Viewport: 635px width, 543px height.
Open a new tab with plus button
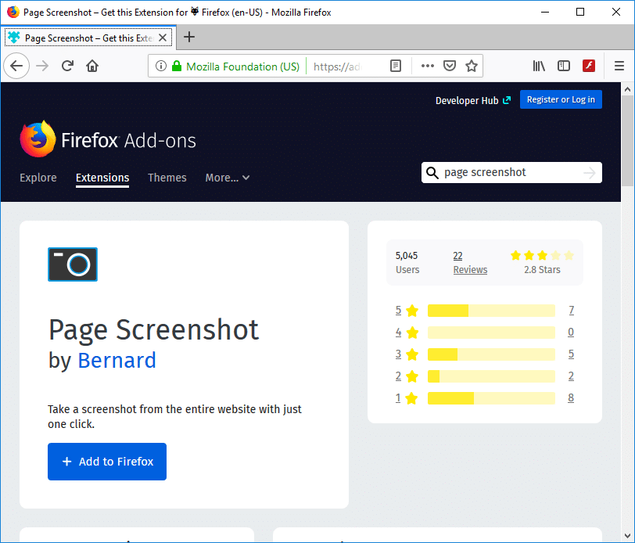coord(189,37)
